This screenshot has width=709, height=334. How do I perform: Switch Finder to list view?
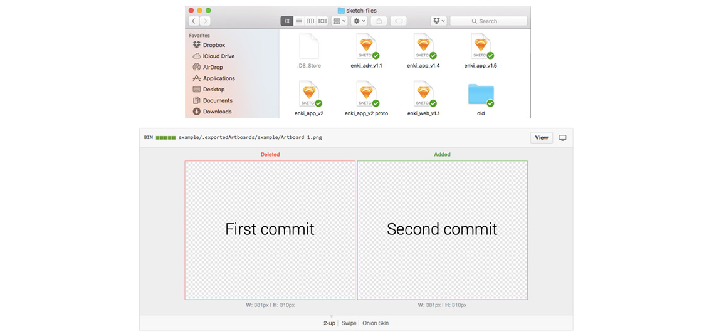pyautogui.click(x=298, y=21)
